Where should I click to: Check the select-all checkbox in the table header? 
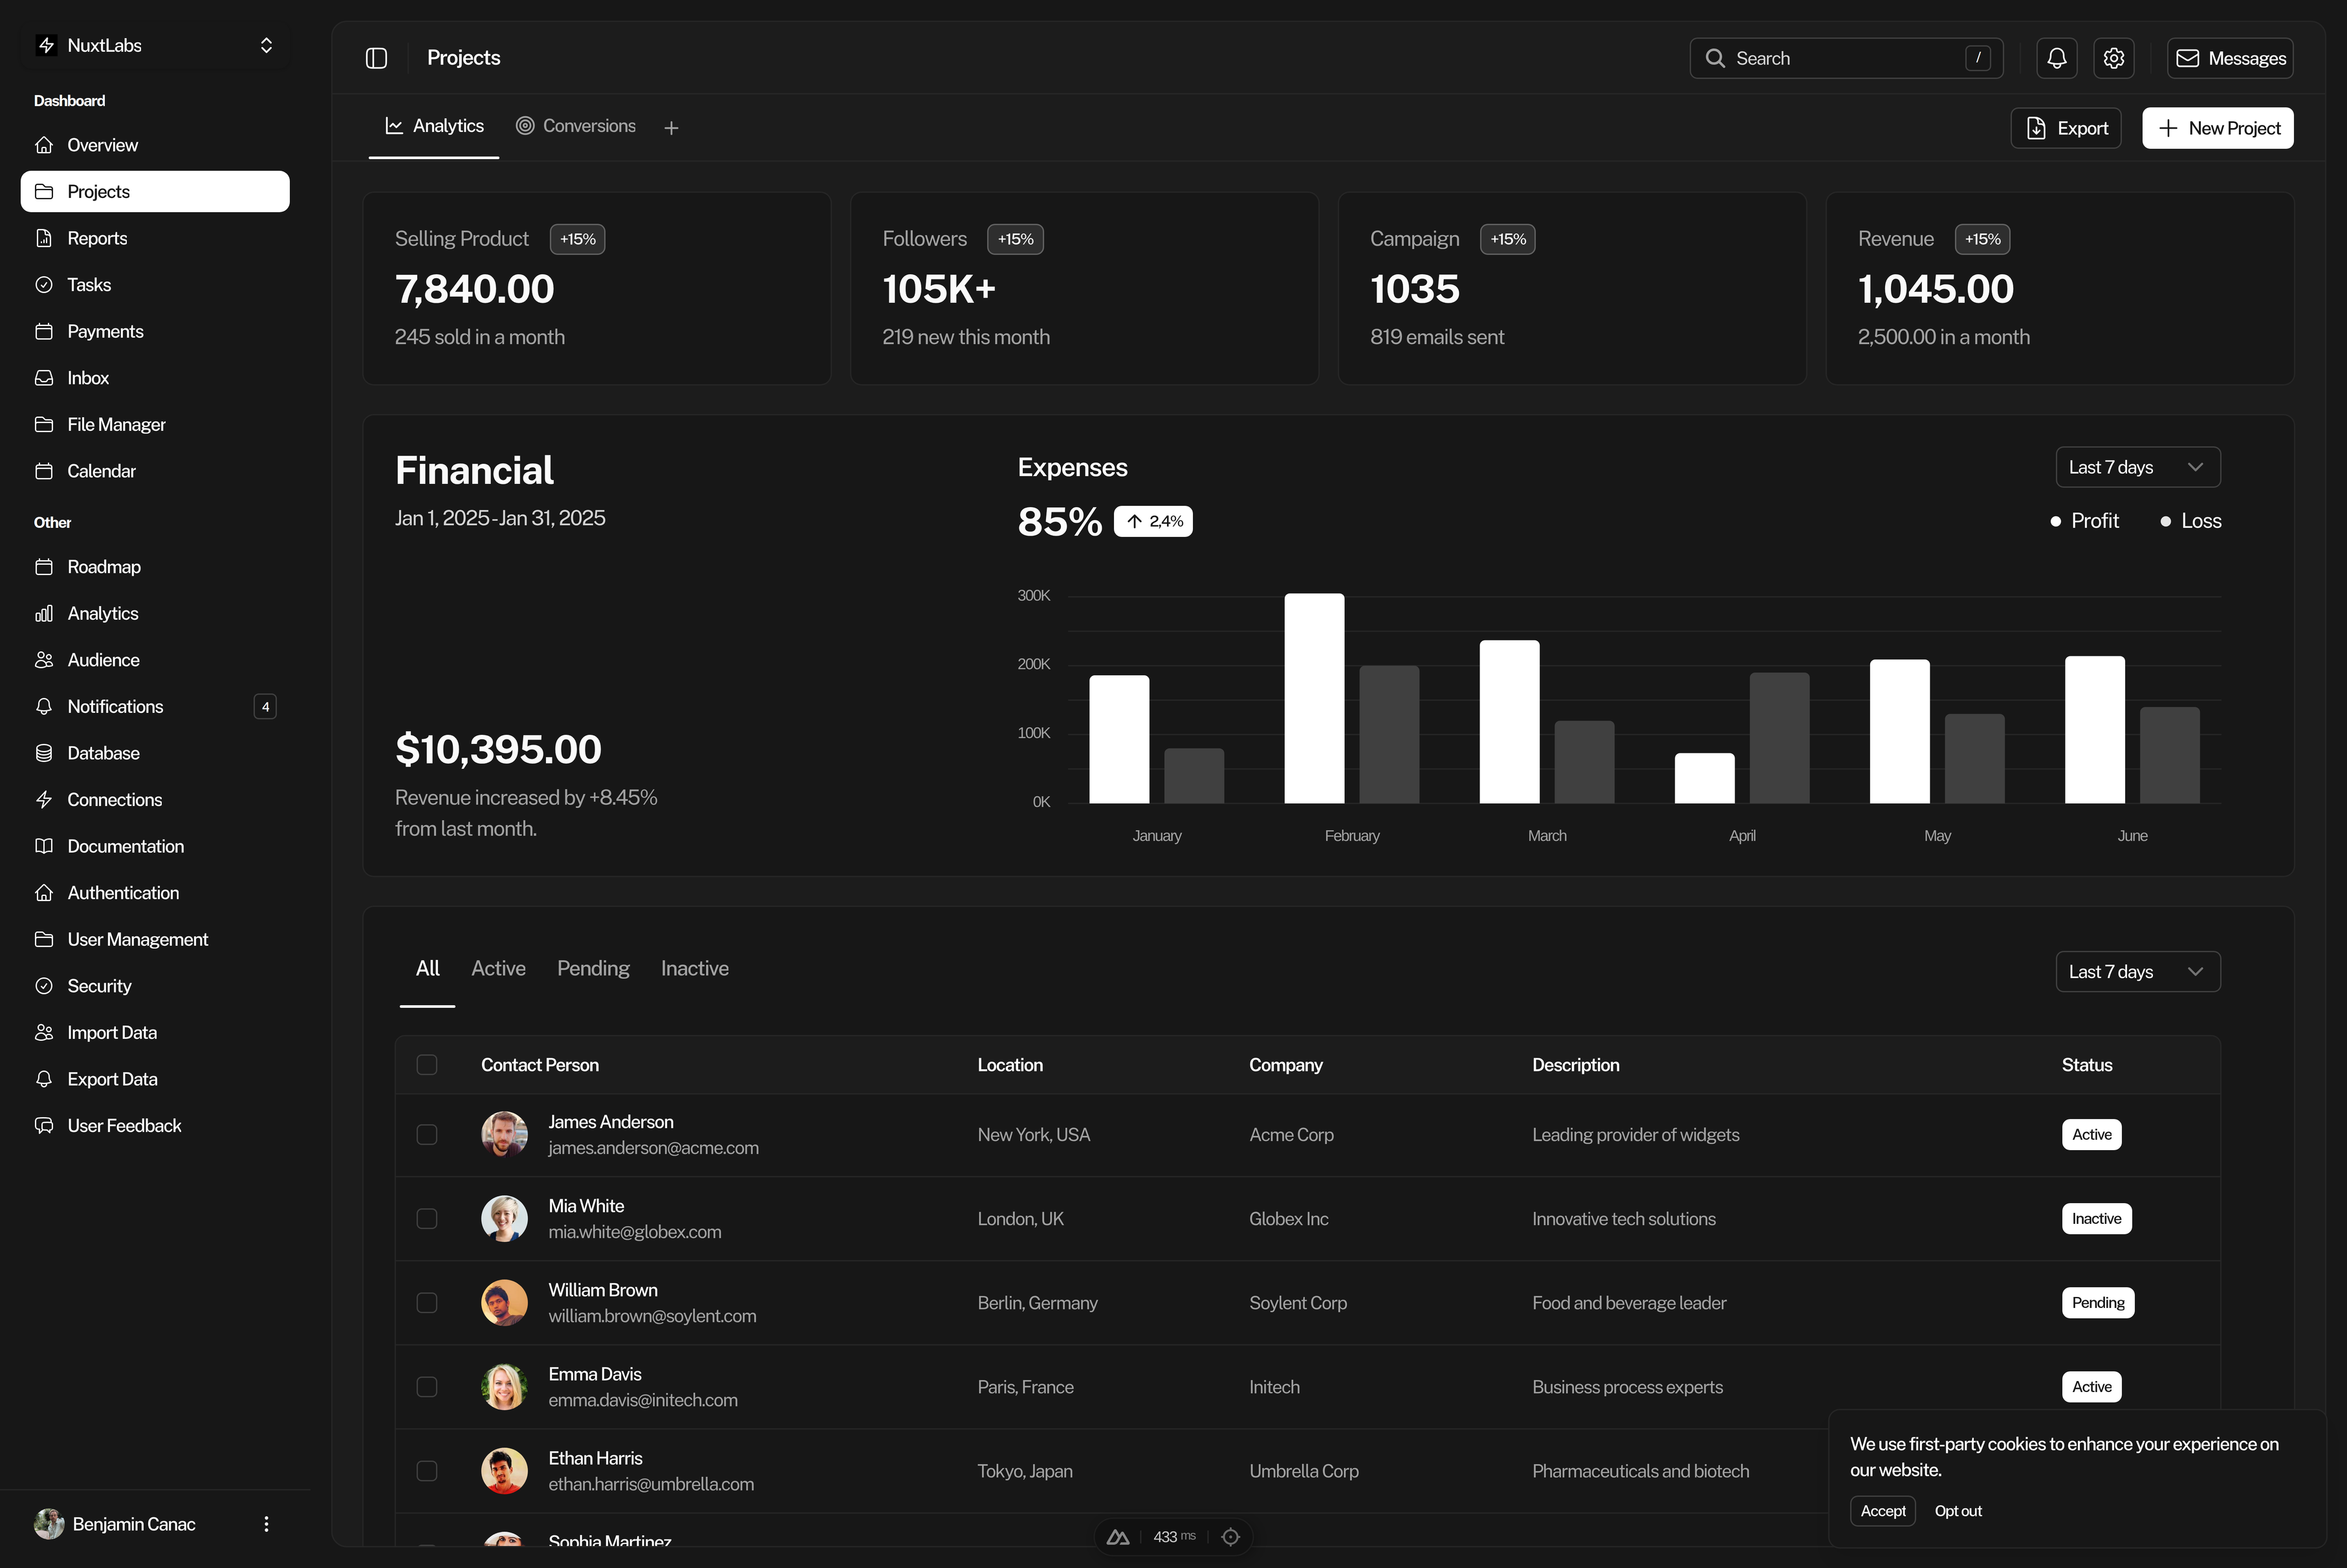(428, 1064)
